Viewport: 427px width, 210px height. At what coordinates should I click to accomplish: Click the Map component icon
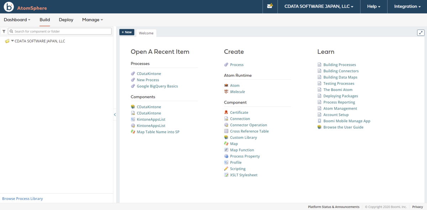[226, 144]
